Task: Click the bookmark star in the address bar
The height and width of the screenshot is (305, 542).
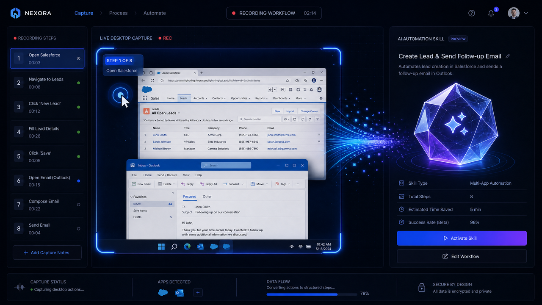Action: 287,80
